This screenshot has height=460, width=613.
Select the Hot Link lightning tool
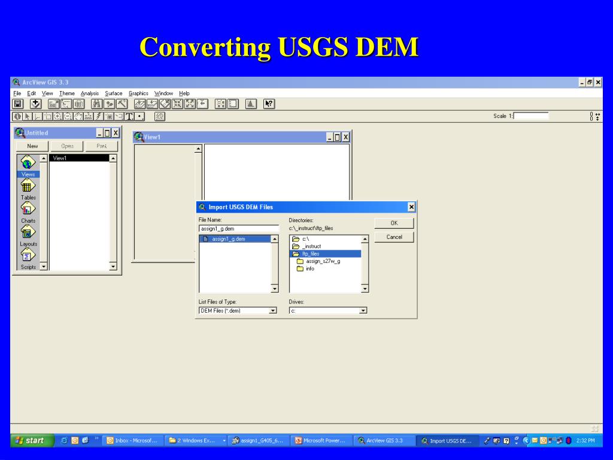[x=99, y=116]
